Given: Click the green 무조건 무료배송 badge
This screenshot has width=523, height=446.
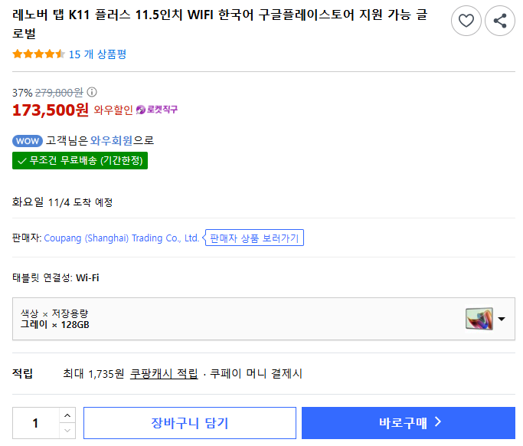Looking at the screenshot, I should (x=80, y=161).
